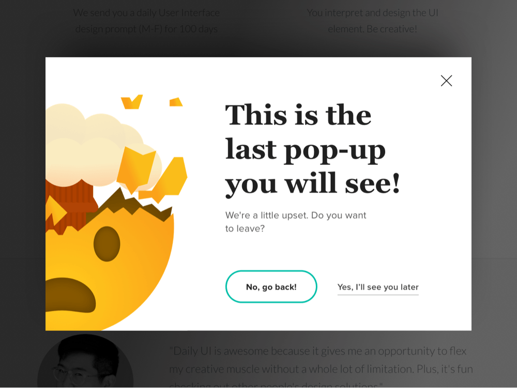Image resolution: width=517 pixels, height=388 pixels.
Task: Click the dimmed testimonial avatar photo
Action: [x=85, y=361]
